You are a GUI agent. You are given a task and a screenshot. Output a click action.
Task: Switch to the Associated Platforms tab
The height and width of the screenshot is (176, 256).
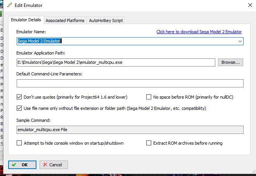point(65,21)
